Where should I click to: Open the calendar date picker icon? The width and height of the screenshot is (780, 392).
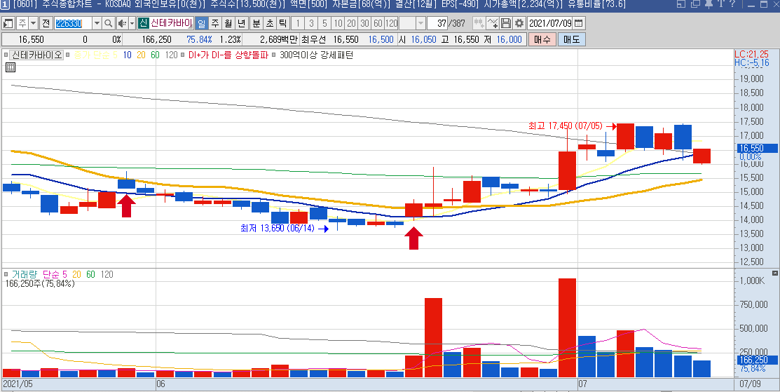tap(579, 23)
